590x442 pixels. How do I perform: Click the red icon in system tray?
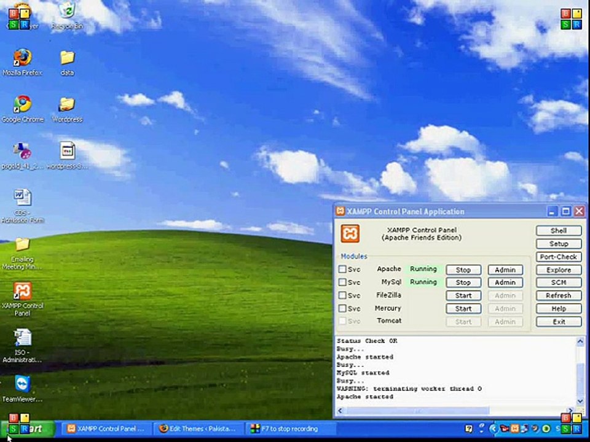[505, 428]
